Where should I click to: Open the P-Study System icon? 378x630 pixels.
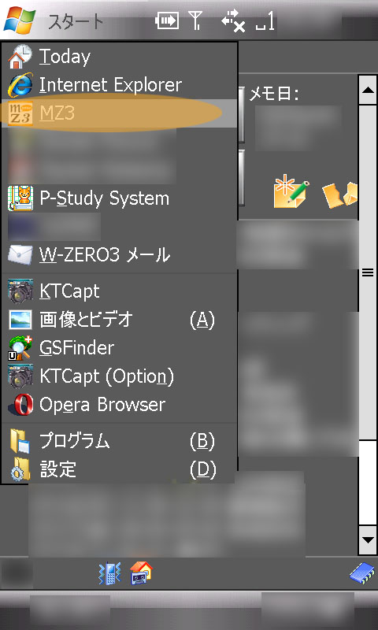click(x=20, y=198)
